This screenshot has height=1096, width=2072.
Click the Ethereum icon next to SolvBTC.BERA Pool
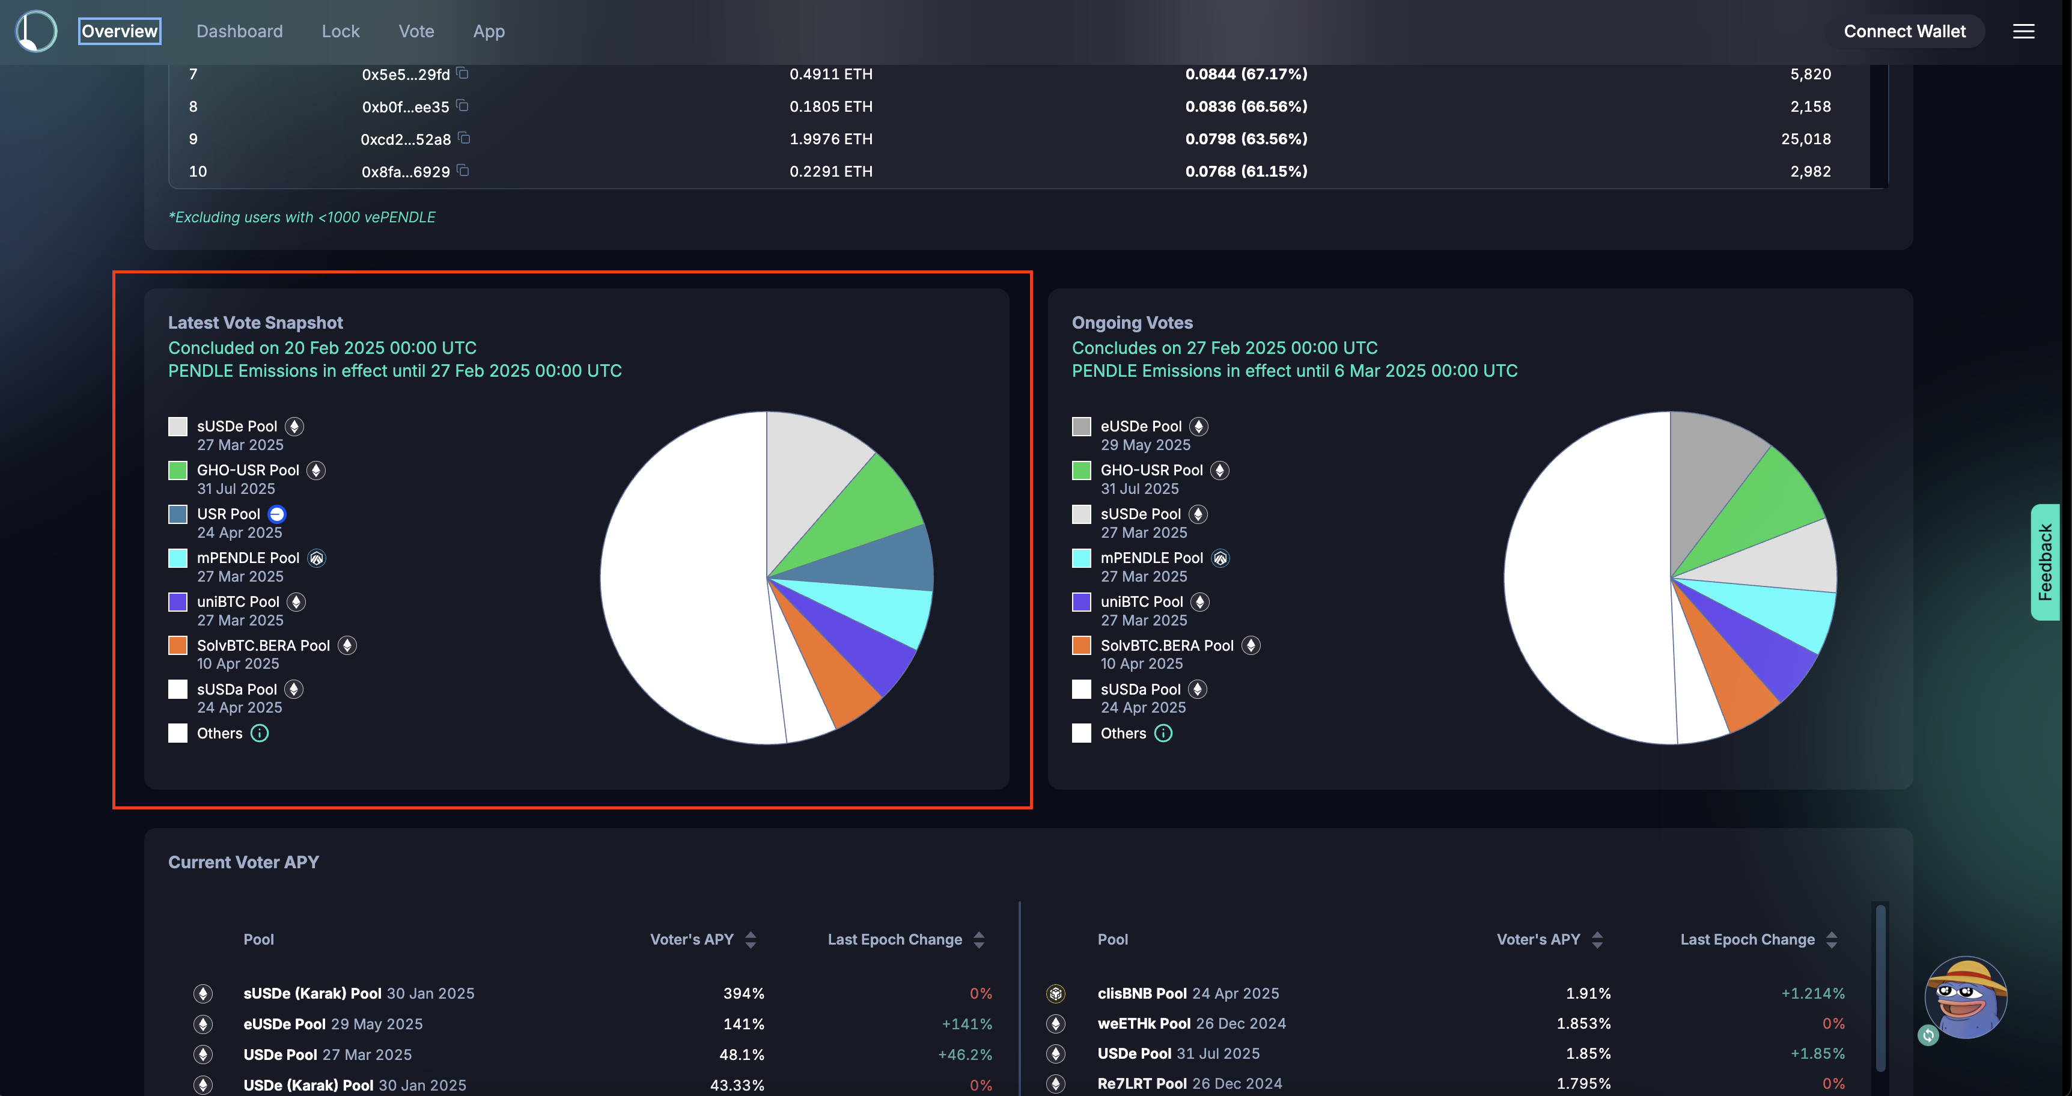tap(347, 645)
